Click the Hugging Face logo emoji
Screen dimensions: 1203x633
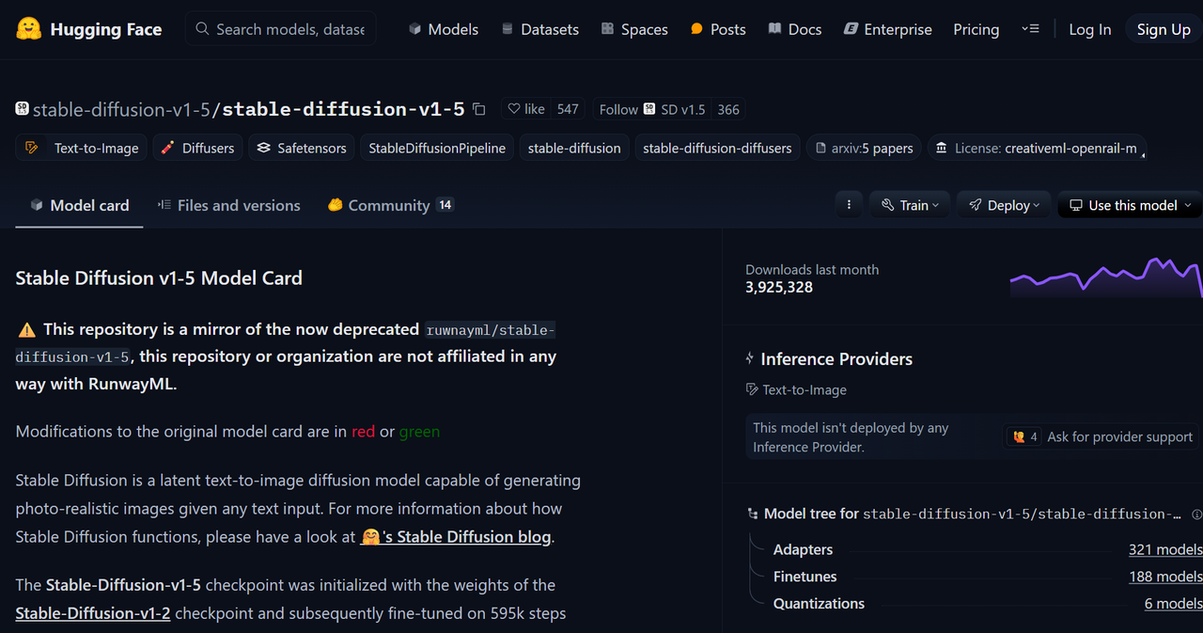(x=28, y=29)
